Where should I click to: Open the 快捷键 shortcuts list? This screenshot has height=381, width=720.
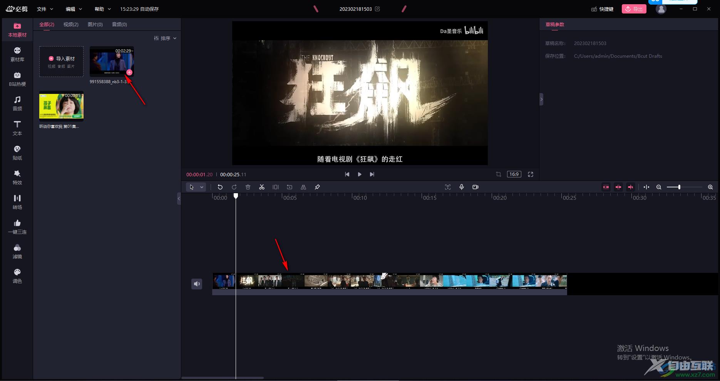602,9
